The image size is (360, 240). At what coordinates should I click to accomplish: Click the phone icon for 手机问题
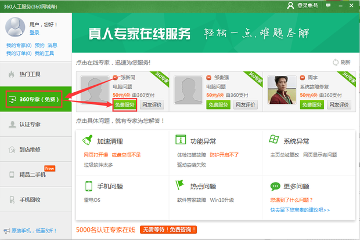[88, 186]
